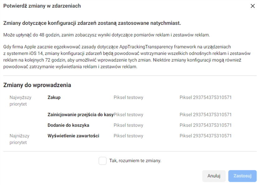Click "Piksel testowy" beside Dodanie do koszyka
Screen dimensions: 260x185
128,125
